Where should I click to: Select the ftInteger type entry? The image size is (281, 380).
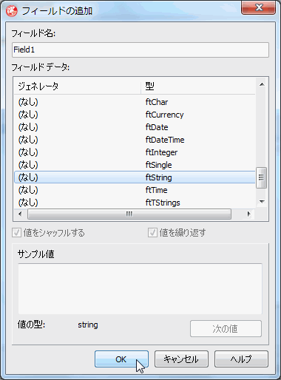click(161, 152)
